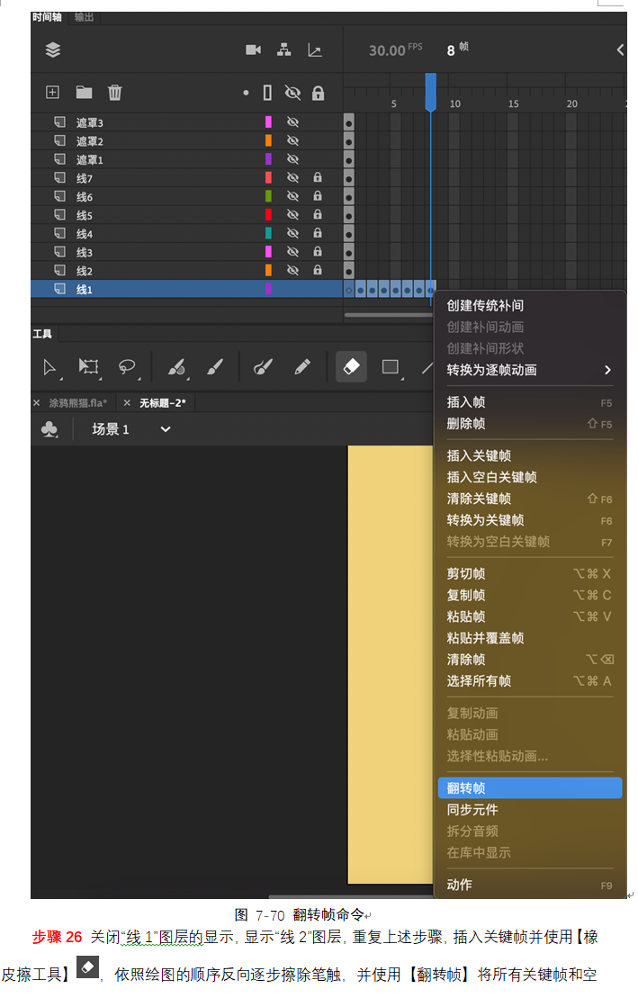Expand 转换为逐帧动画 submenu arrow
This screenshot has height=1007, width=638.
[607, 370]
